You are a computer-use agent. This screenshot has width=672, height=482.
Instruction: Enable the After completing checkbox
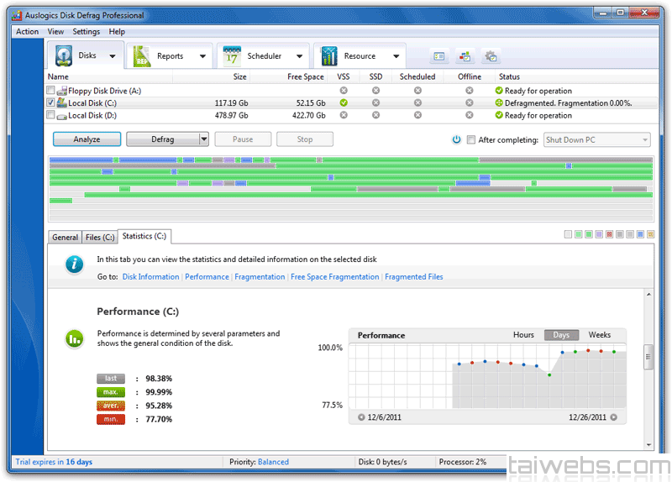[471, 139]
